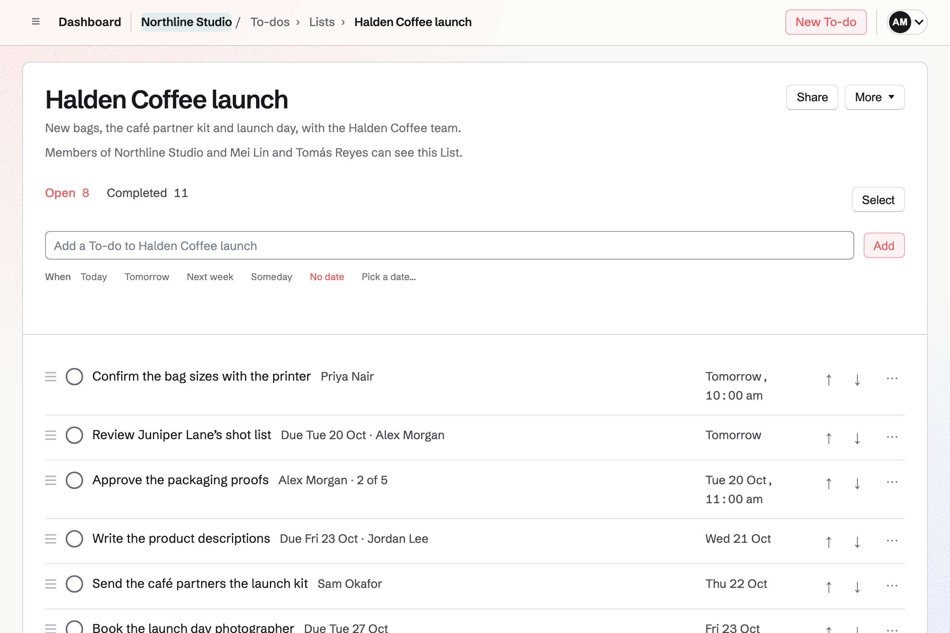This screenshot has width=950, height=633.
Task: Focus the Add a To-do input field
Action: 449,245
